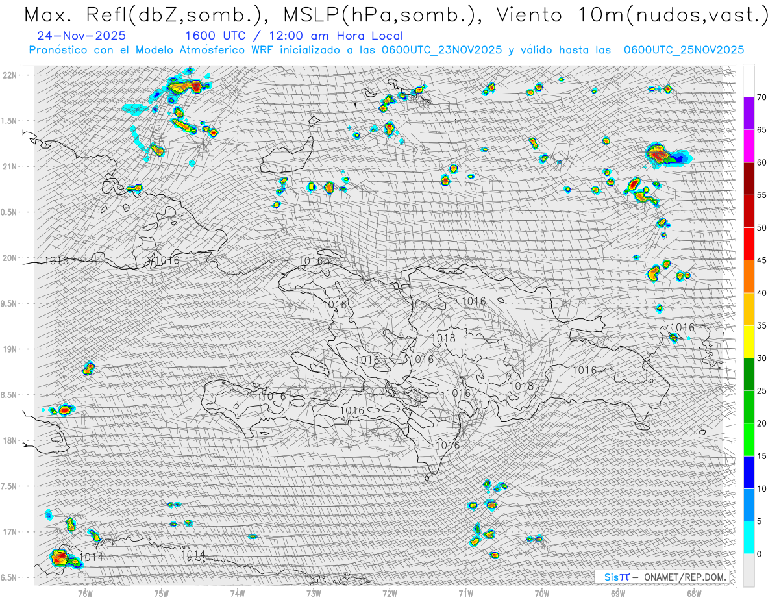
Task: Click the '68W' longitude axis label
Action: tap(694, 593)
